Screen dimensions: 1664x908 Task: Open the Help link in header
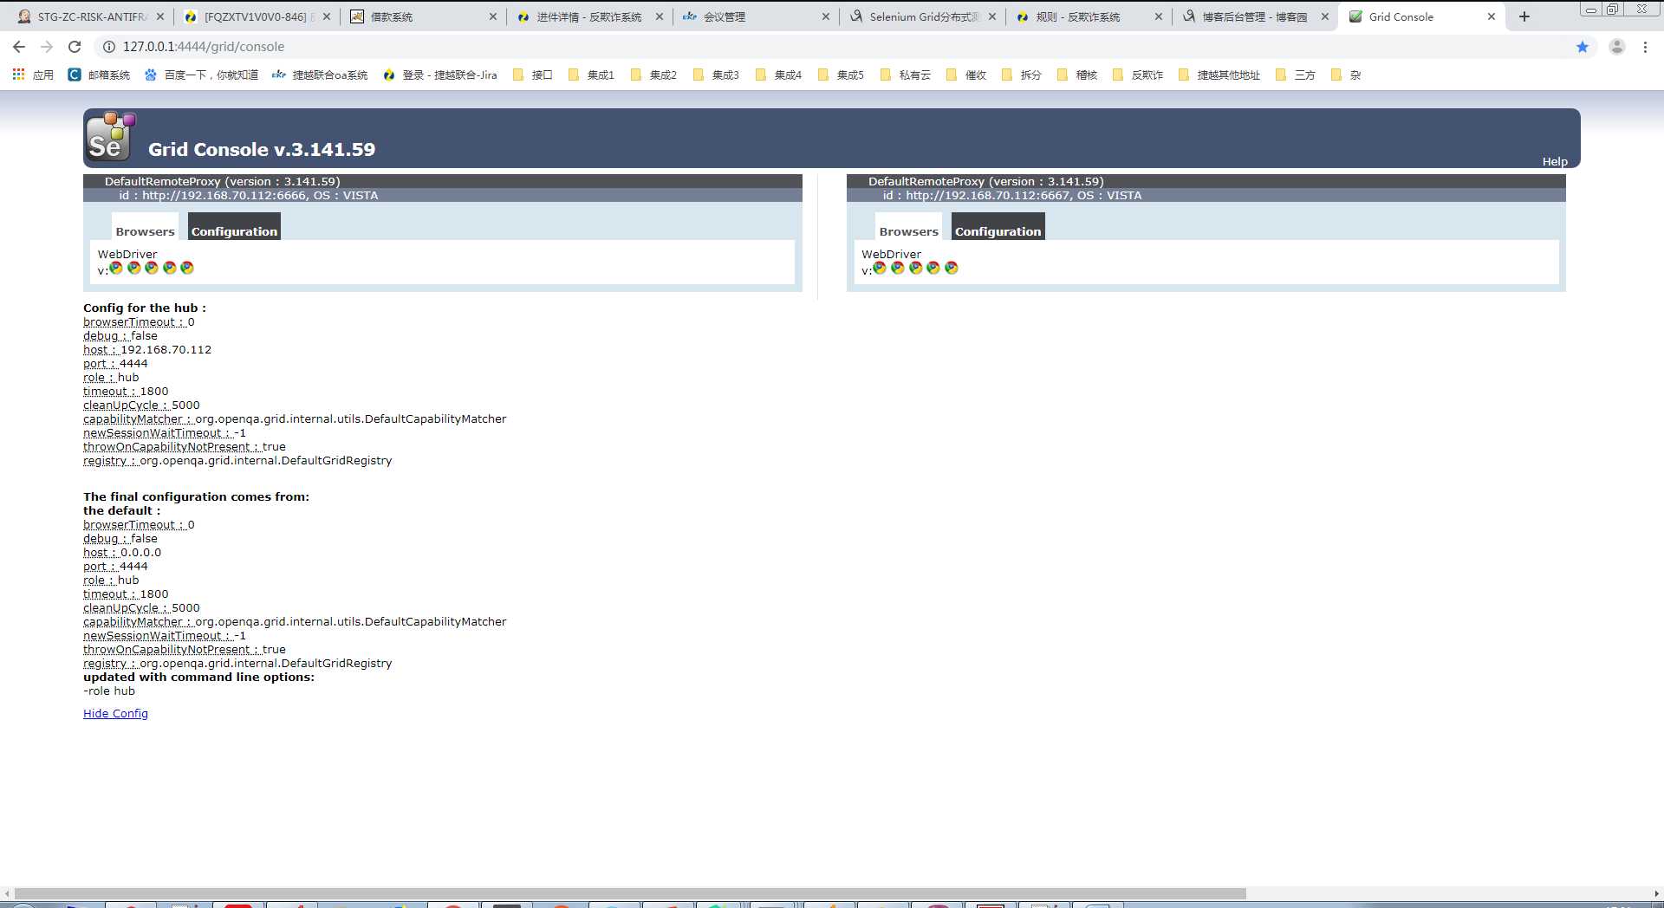coord(1555,161)
